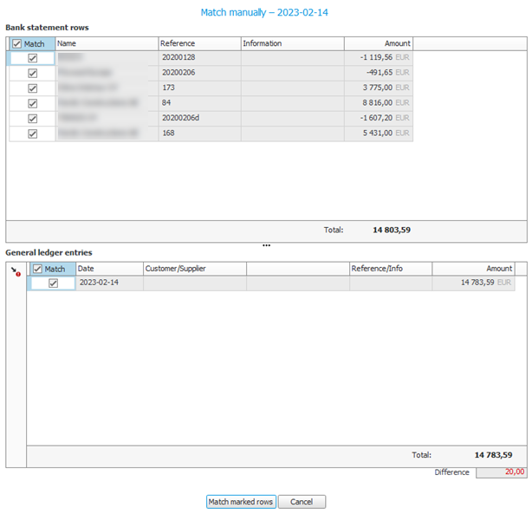Click the Customer/Supplier column header
The image size is (532, 514).
(194, 269)
